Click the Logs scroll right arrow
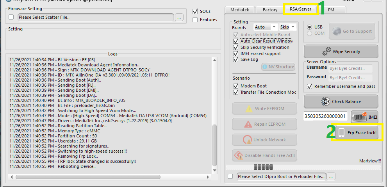 click(208, 177)
